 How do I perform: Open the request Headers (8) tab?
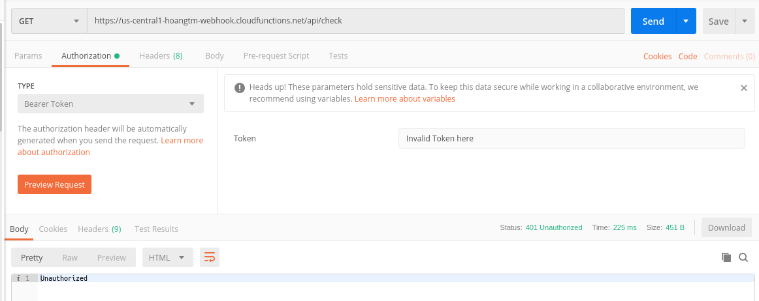161,56
